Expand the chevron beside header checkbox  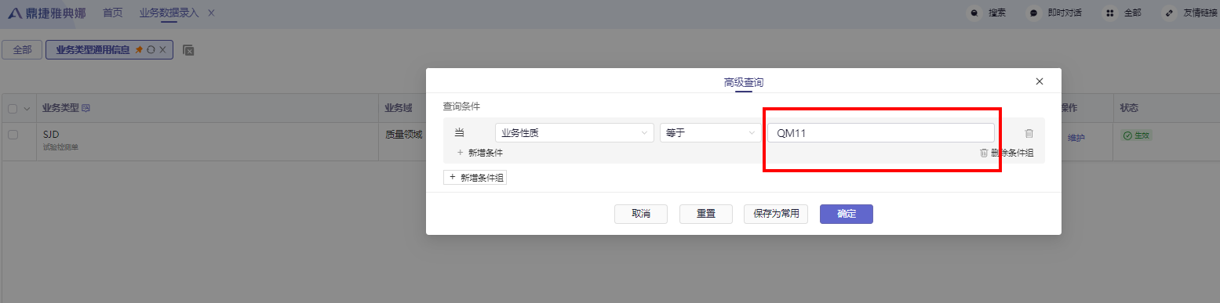point(27,108)
